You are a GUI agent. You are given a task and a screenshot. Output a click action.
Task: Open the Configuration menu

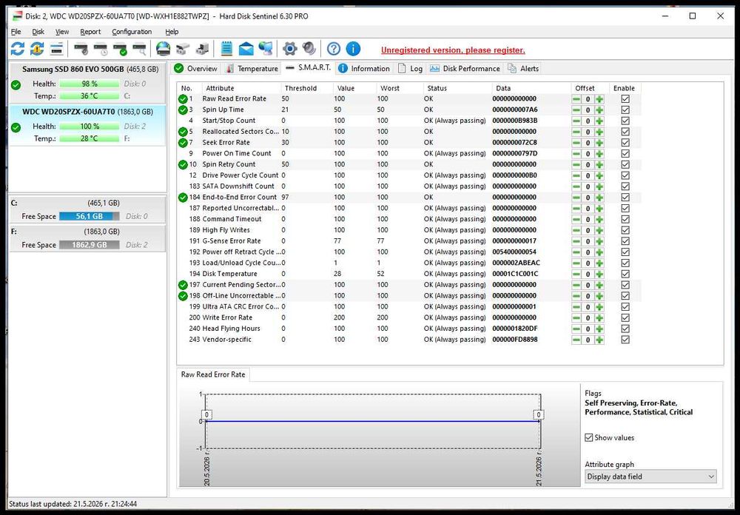(132, 32)
